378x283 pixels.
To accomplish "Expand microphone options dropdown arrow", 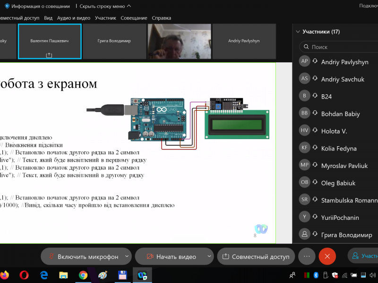I will (x=127, y=257).
